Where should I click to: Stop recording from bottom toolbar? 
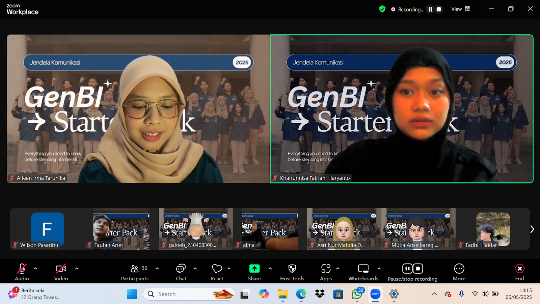(x=418, y=269)
